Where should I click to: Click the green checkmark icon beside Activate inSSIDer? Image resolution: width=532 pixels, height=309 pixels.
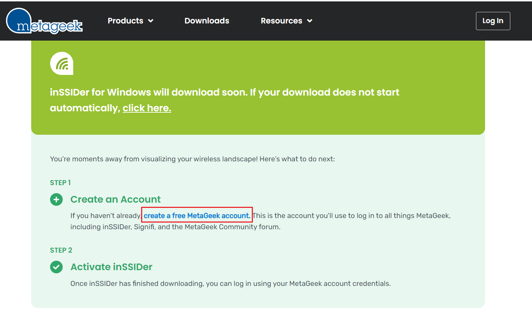click(56, 267)
